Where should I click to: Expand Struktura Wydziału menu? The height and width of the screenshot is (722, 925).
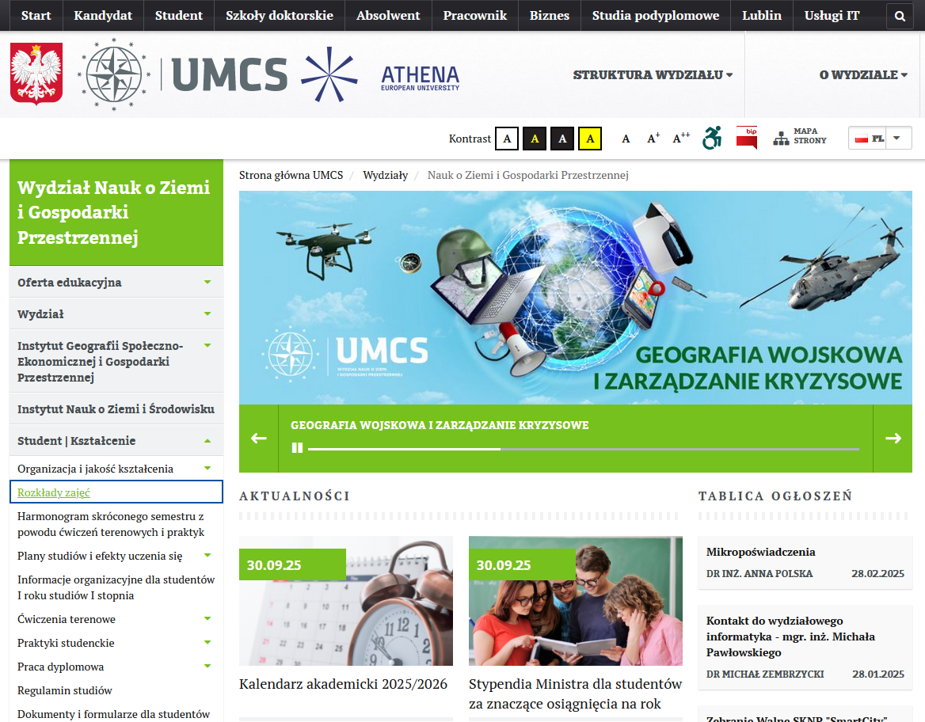tap(653, 75)
